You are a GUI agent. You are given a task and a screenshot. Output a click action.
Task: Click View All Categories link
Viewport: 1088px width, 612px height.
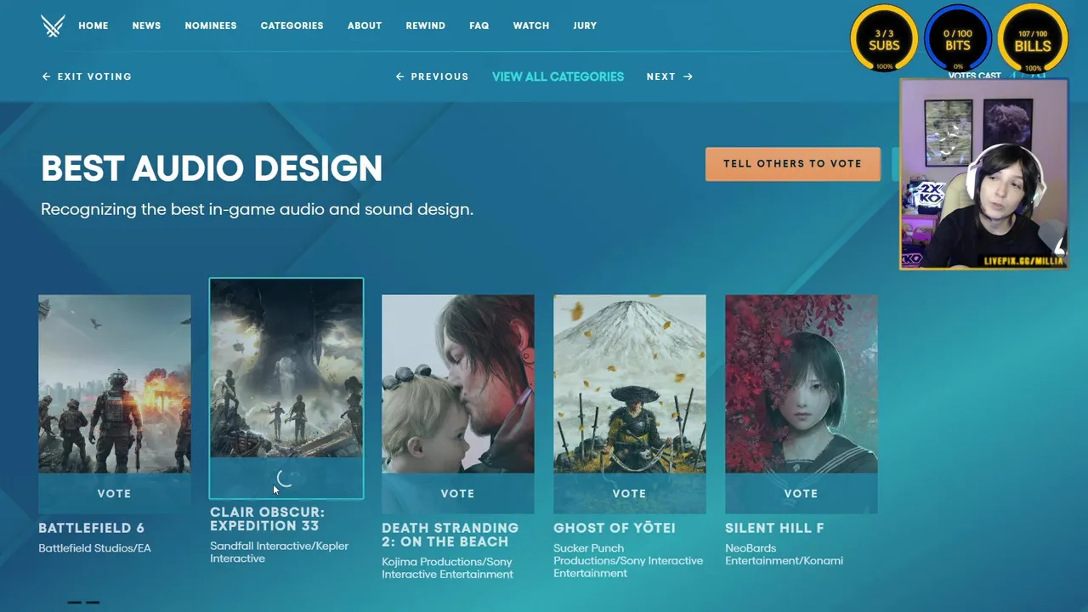pyautogui.click(x=558, y=76)
